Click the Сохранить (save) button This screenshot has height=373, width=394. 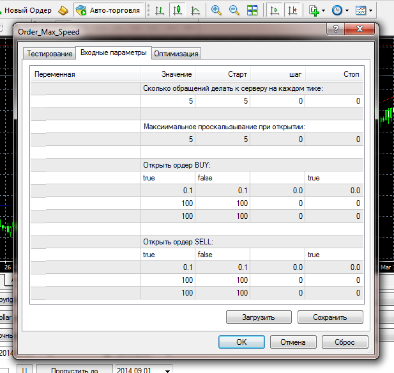pyautogui.click(x=330, y=317)
